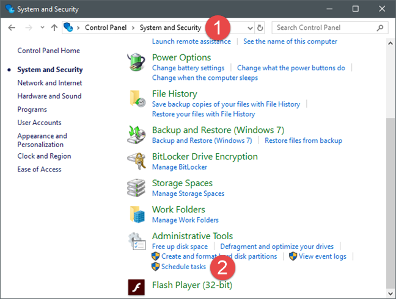396x299 pixels.
Task: Click Manage BitLocker link
Action: click(x=180, y=167)
